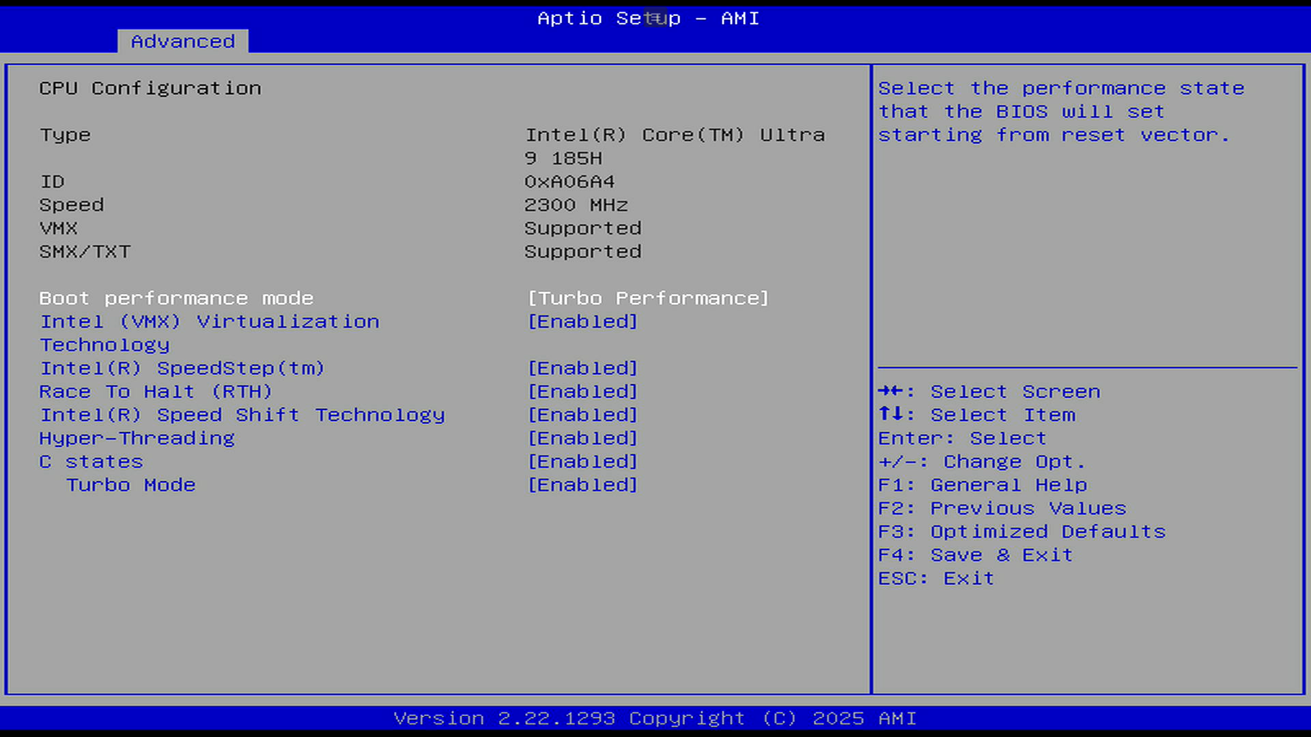1311x737 pixels.
Task: Toggle the Speed Shift Technology Enabled value
Action: (x=582, y=415)
